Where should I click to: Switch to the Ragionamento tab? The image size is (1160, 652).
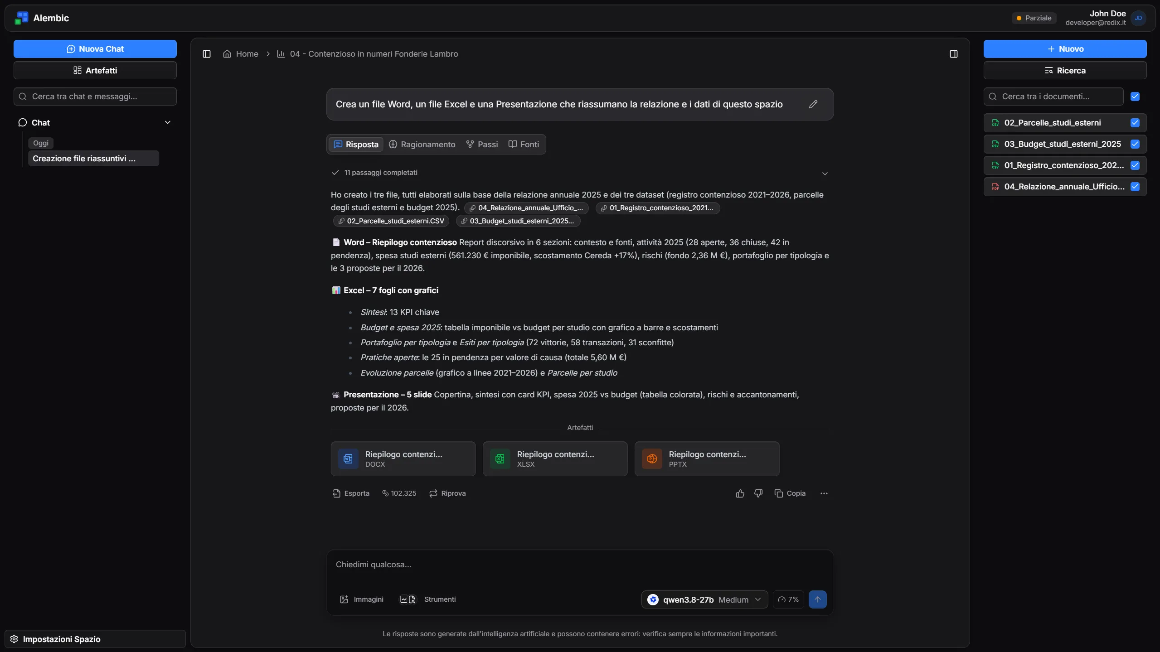tap(422, 145)
